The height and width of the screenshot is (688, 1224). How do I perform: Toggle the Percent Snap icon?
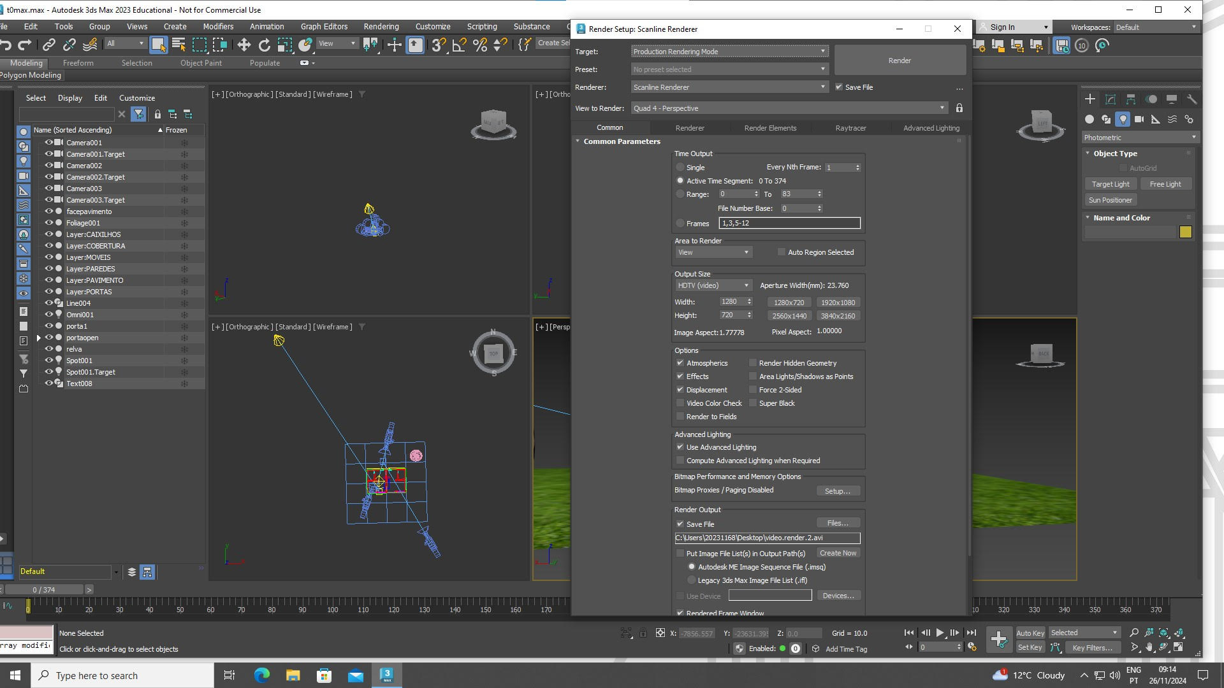480,45
